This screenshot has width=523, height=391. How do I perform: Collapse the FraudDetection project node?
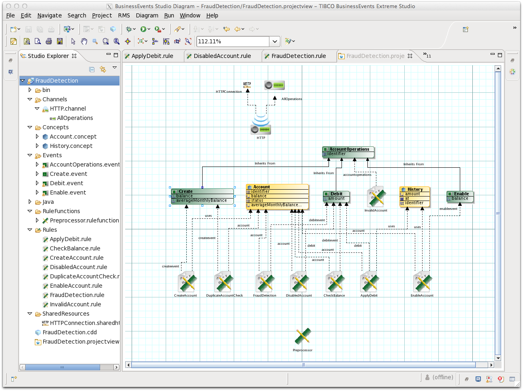click(x=23, y=81)
